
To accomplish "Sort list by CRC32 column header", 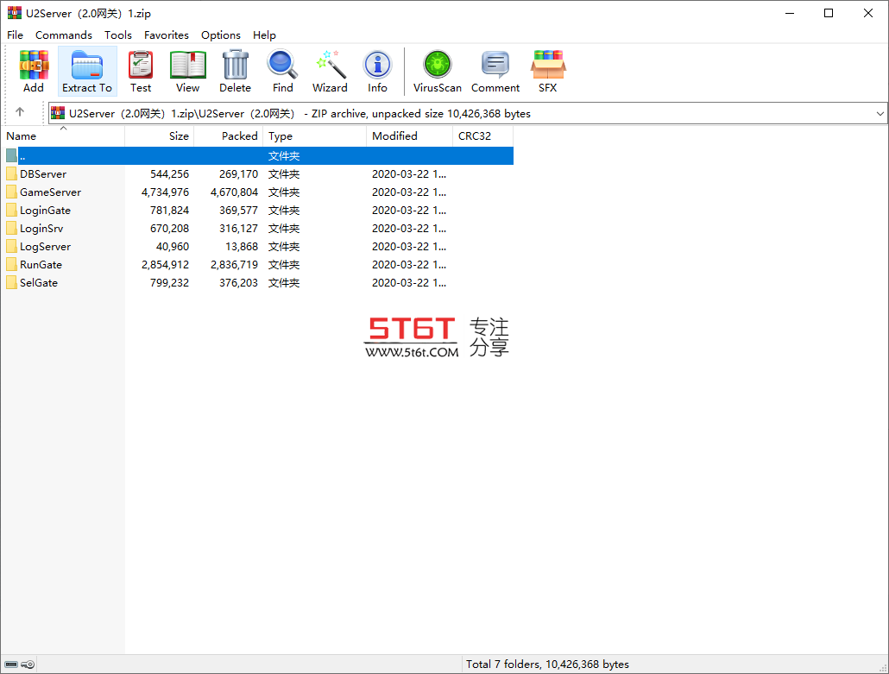I will point(483,136).
